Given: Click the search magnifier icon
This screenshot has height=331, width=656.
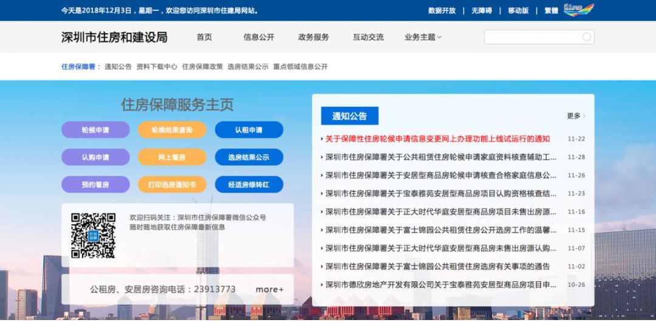Looking at the screenshot, I should tap(586, 37).
